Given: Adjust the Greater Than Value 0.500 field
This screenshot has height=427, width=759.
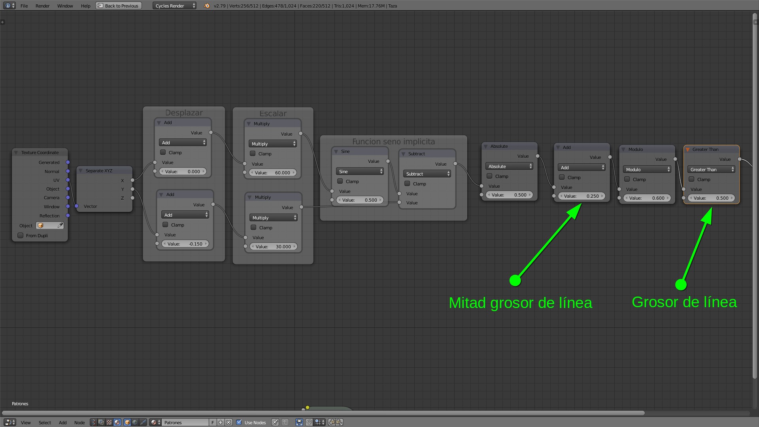Looking at the screenshot, I should (x=711, y=198).
